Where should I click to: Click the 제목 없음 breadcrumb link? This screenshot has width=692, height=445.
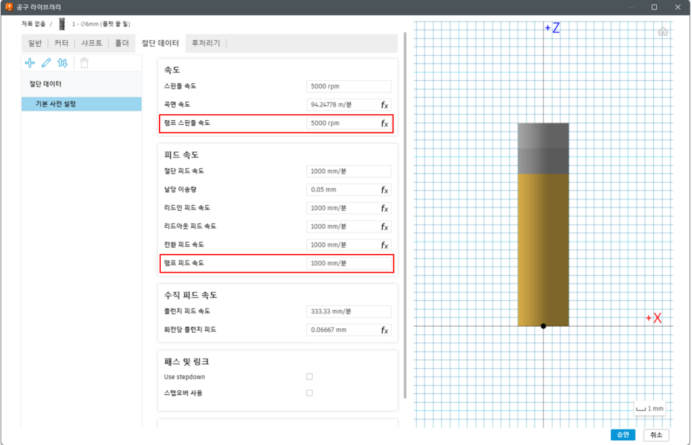tap(34, 24)
